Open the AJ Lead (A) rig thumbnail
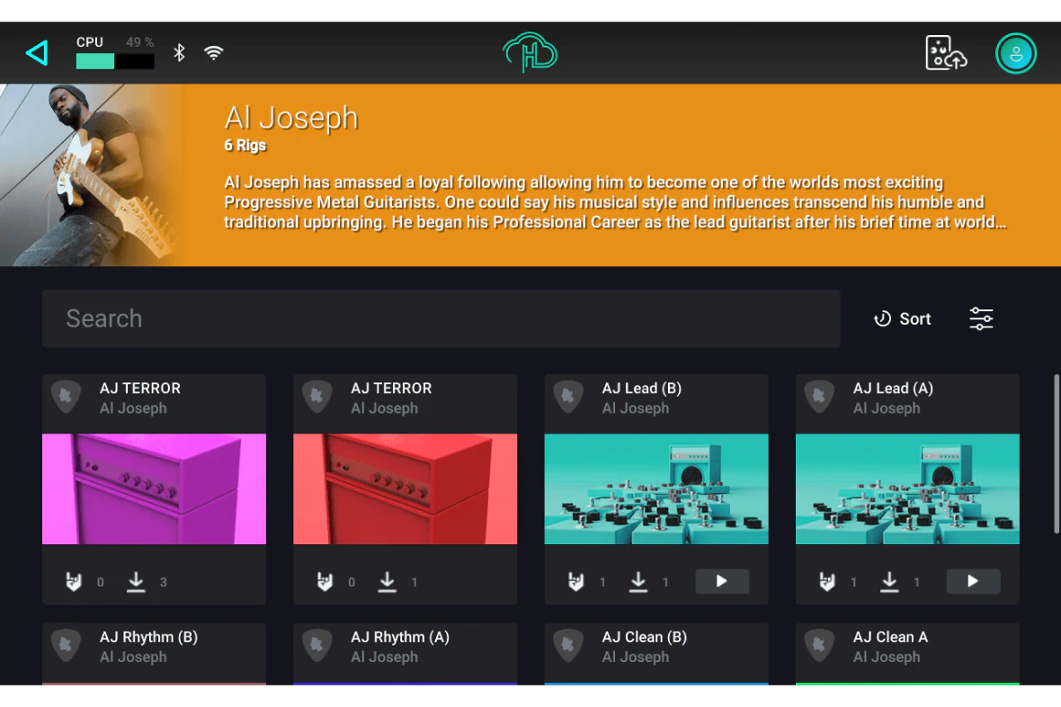The height and width of the screenshot is (707, 1061). tap(907, 489)
